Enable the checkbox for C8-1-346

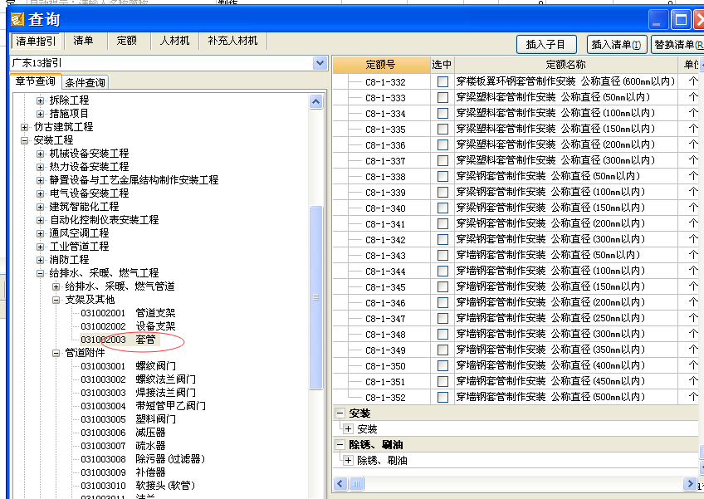click(442, 303)
